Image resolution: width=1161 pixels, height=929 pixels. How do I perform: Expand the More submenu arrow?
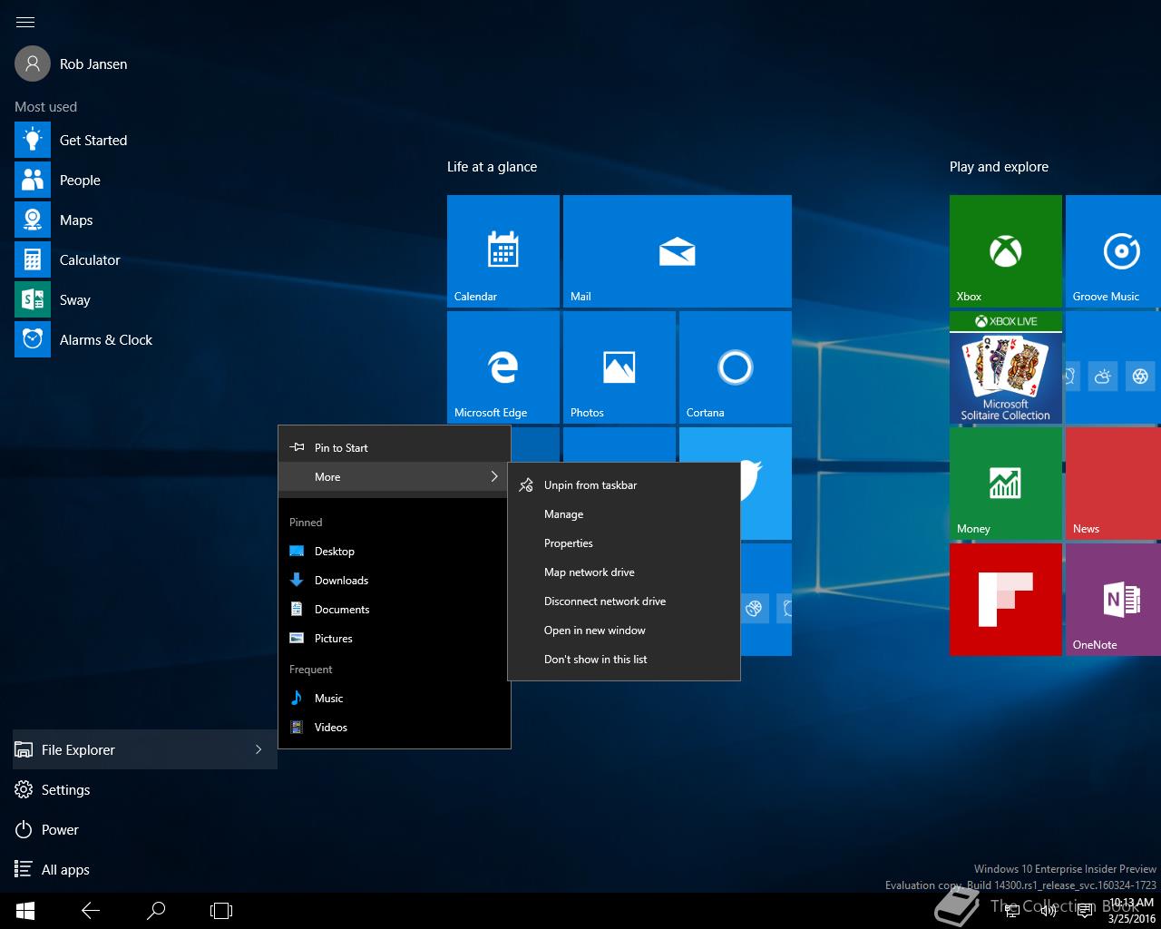(x=493, y=476)
